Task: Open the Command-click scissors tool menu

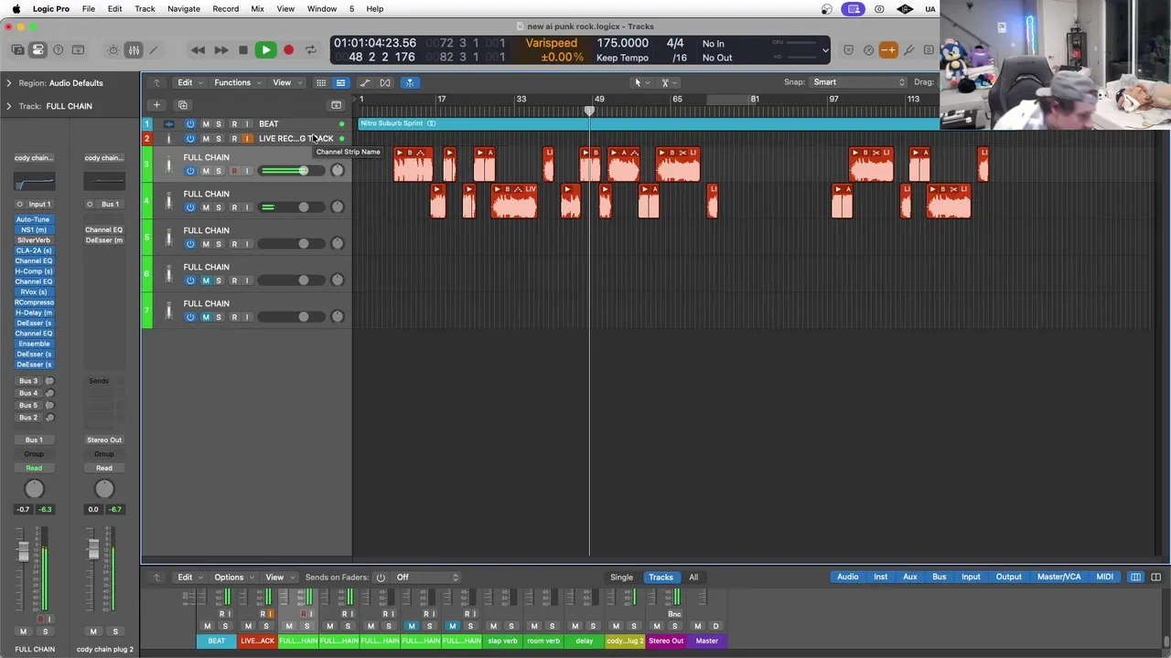Action: (668, 82)
